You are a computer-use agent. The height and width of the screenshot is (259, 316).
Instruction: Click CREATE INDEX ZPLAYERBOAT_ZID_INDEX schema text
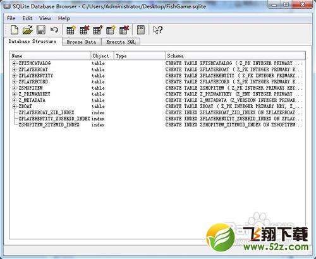pos(234,112)
